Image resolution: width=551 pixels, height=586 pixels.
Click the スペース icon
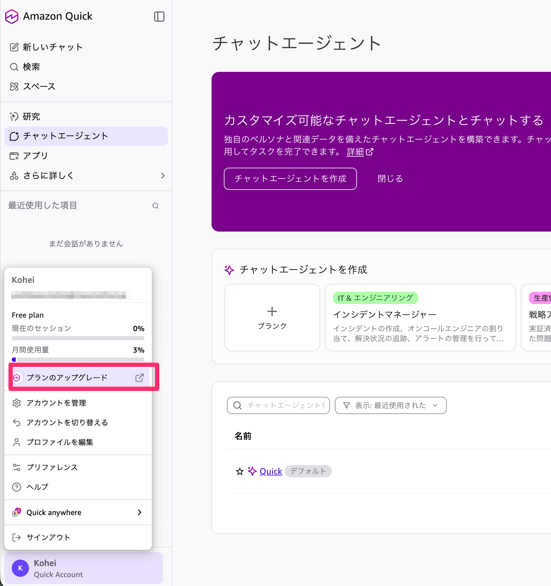tap(14, 86)
